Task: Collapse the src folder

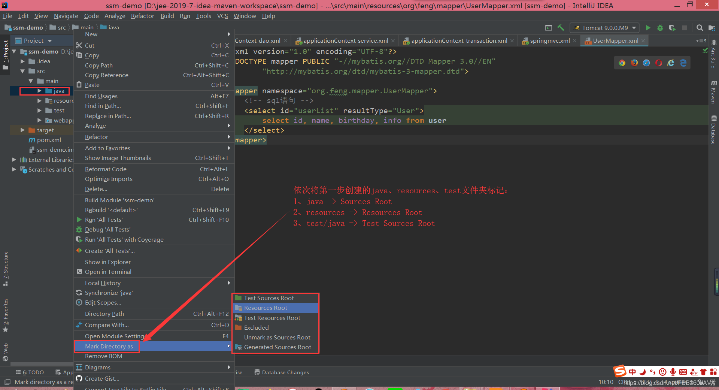Action: 22,71
